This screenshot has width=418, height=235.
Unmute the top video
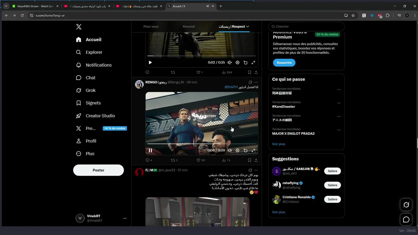[230, 62]
